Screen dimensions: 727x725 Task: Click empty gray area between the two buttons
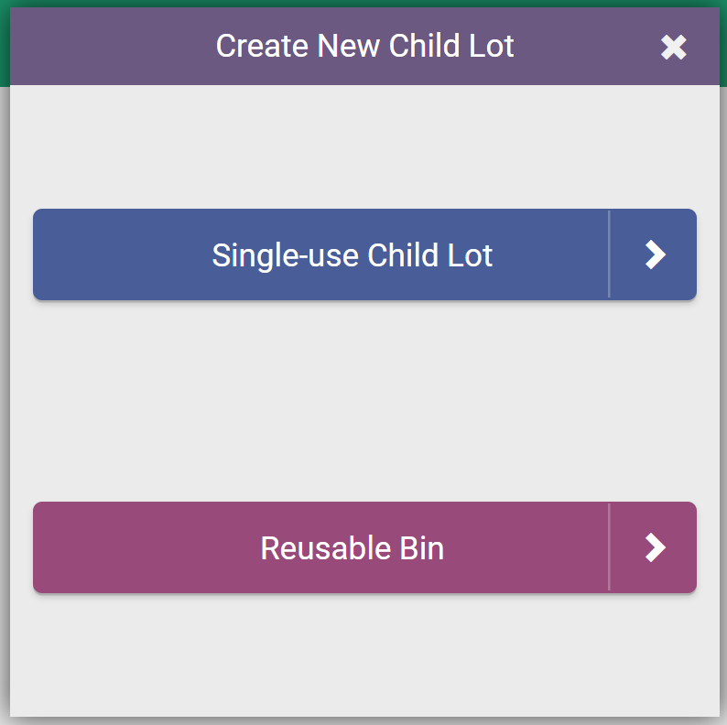click(x=364, y=401)
